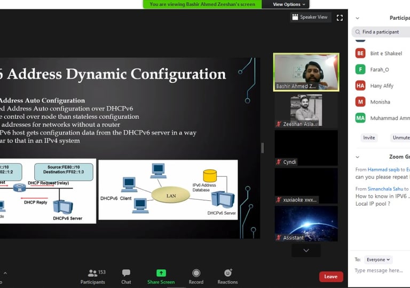
Task: Click the Unmute button in participants panel
Action: point(400,137)
